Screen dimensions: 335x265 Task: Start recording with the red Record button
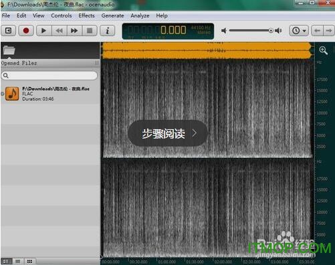(x=26, y=31)
